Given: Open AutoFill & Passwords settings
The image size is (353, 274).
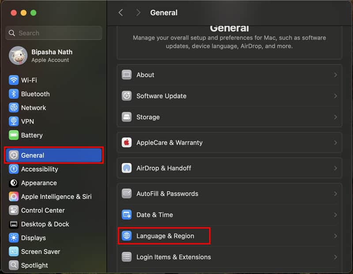Looking at the screenshot, I should pos(167,194).
